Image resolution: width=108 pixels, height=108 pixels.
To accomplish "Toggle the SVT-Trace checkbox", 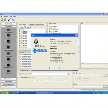I will click(x=74, y=81).
